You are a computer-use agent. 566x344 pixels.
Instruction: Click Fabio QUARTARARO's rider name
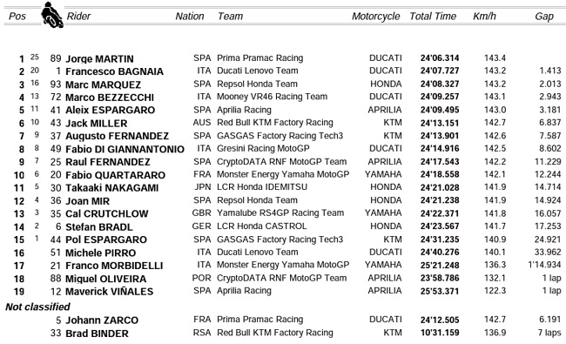pyautogui.click(x=116, y=175)
